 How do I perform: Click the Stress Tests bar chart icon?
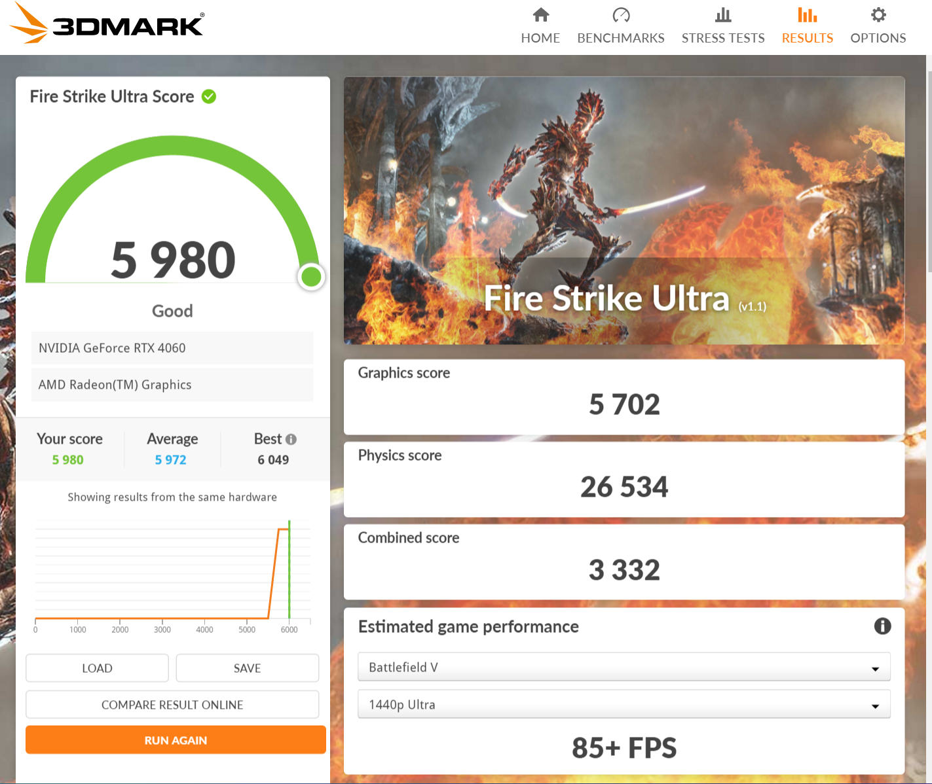point(722,15)
